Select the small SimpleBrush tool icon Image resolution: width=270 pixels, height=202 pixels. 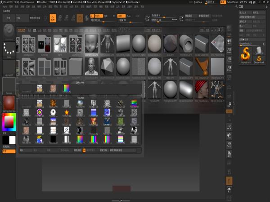point(259,59)
